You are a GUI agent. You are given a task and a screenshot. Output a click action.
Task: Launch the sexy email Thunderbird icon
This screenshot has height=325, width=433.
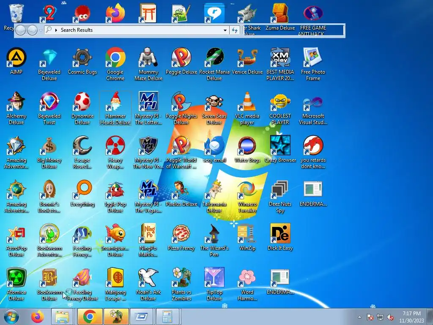click(x=214, y=149)
